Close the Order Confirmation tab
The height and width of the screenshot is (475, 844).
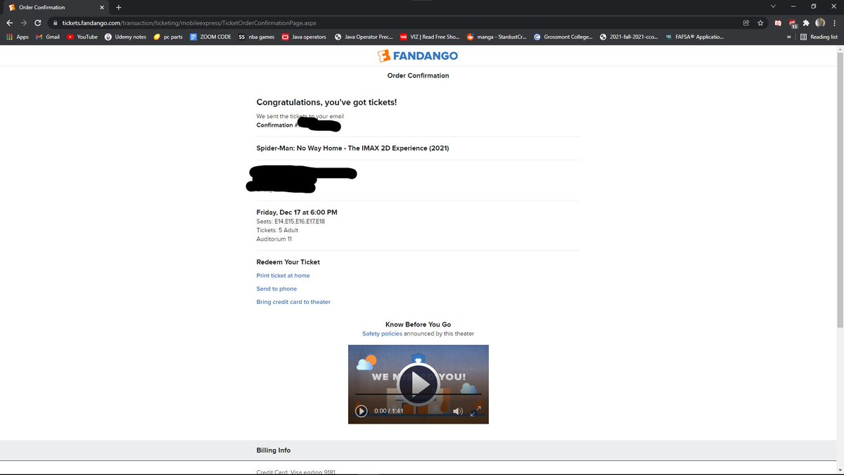pyautogui.click(x=101, y=7)
